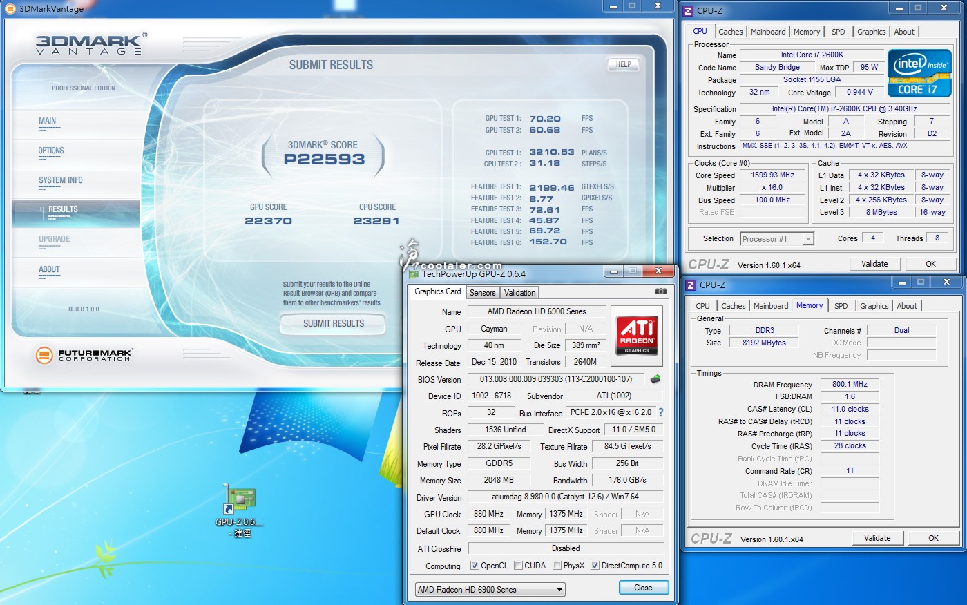This screenshot has height=605, width=967.
Task: Click the SUBMIT RESULTS button
Action: click(333, 323)
